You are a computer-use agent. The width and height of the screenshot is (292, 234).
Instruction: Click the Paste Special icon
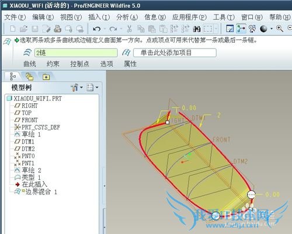(163, 29)
